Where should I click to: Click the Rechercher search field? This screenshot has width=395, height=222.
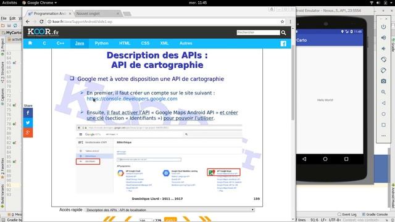(x=258, y=33)
